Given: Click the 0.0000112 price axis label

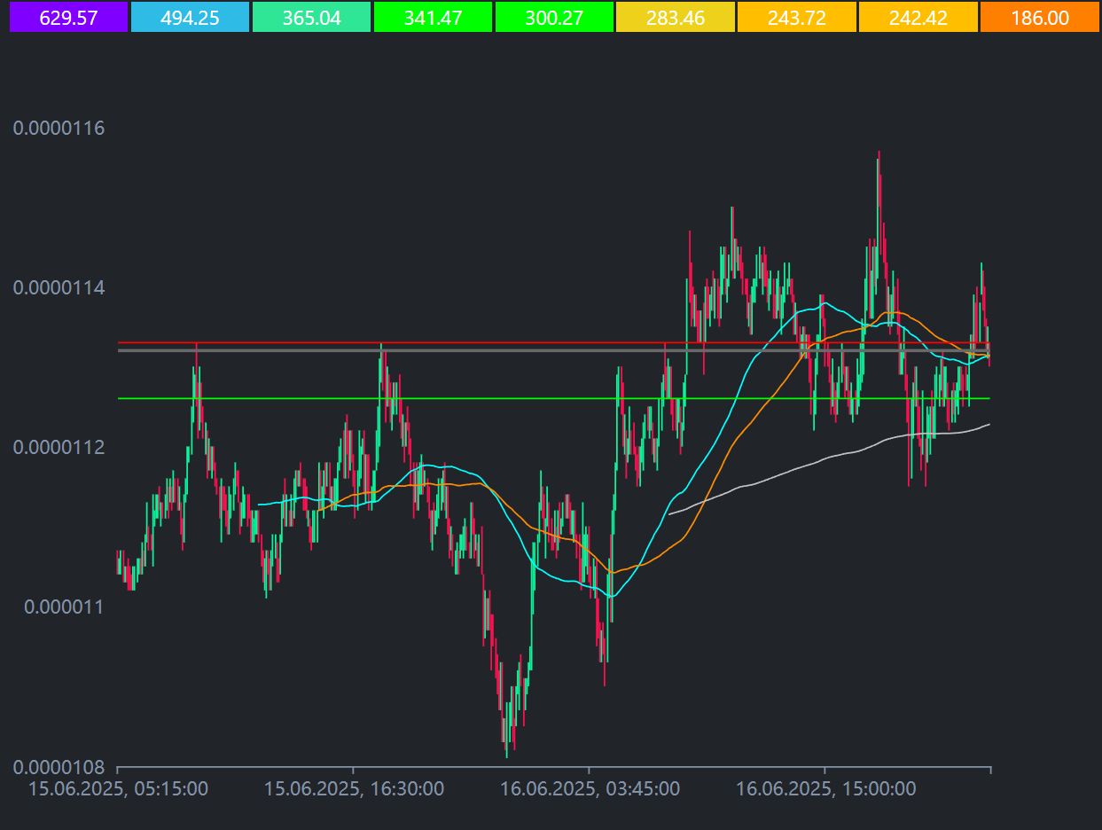Looking at the screenshot, I should click(59, 447).
